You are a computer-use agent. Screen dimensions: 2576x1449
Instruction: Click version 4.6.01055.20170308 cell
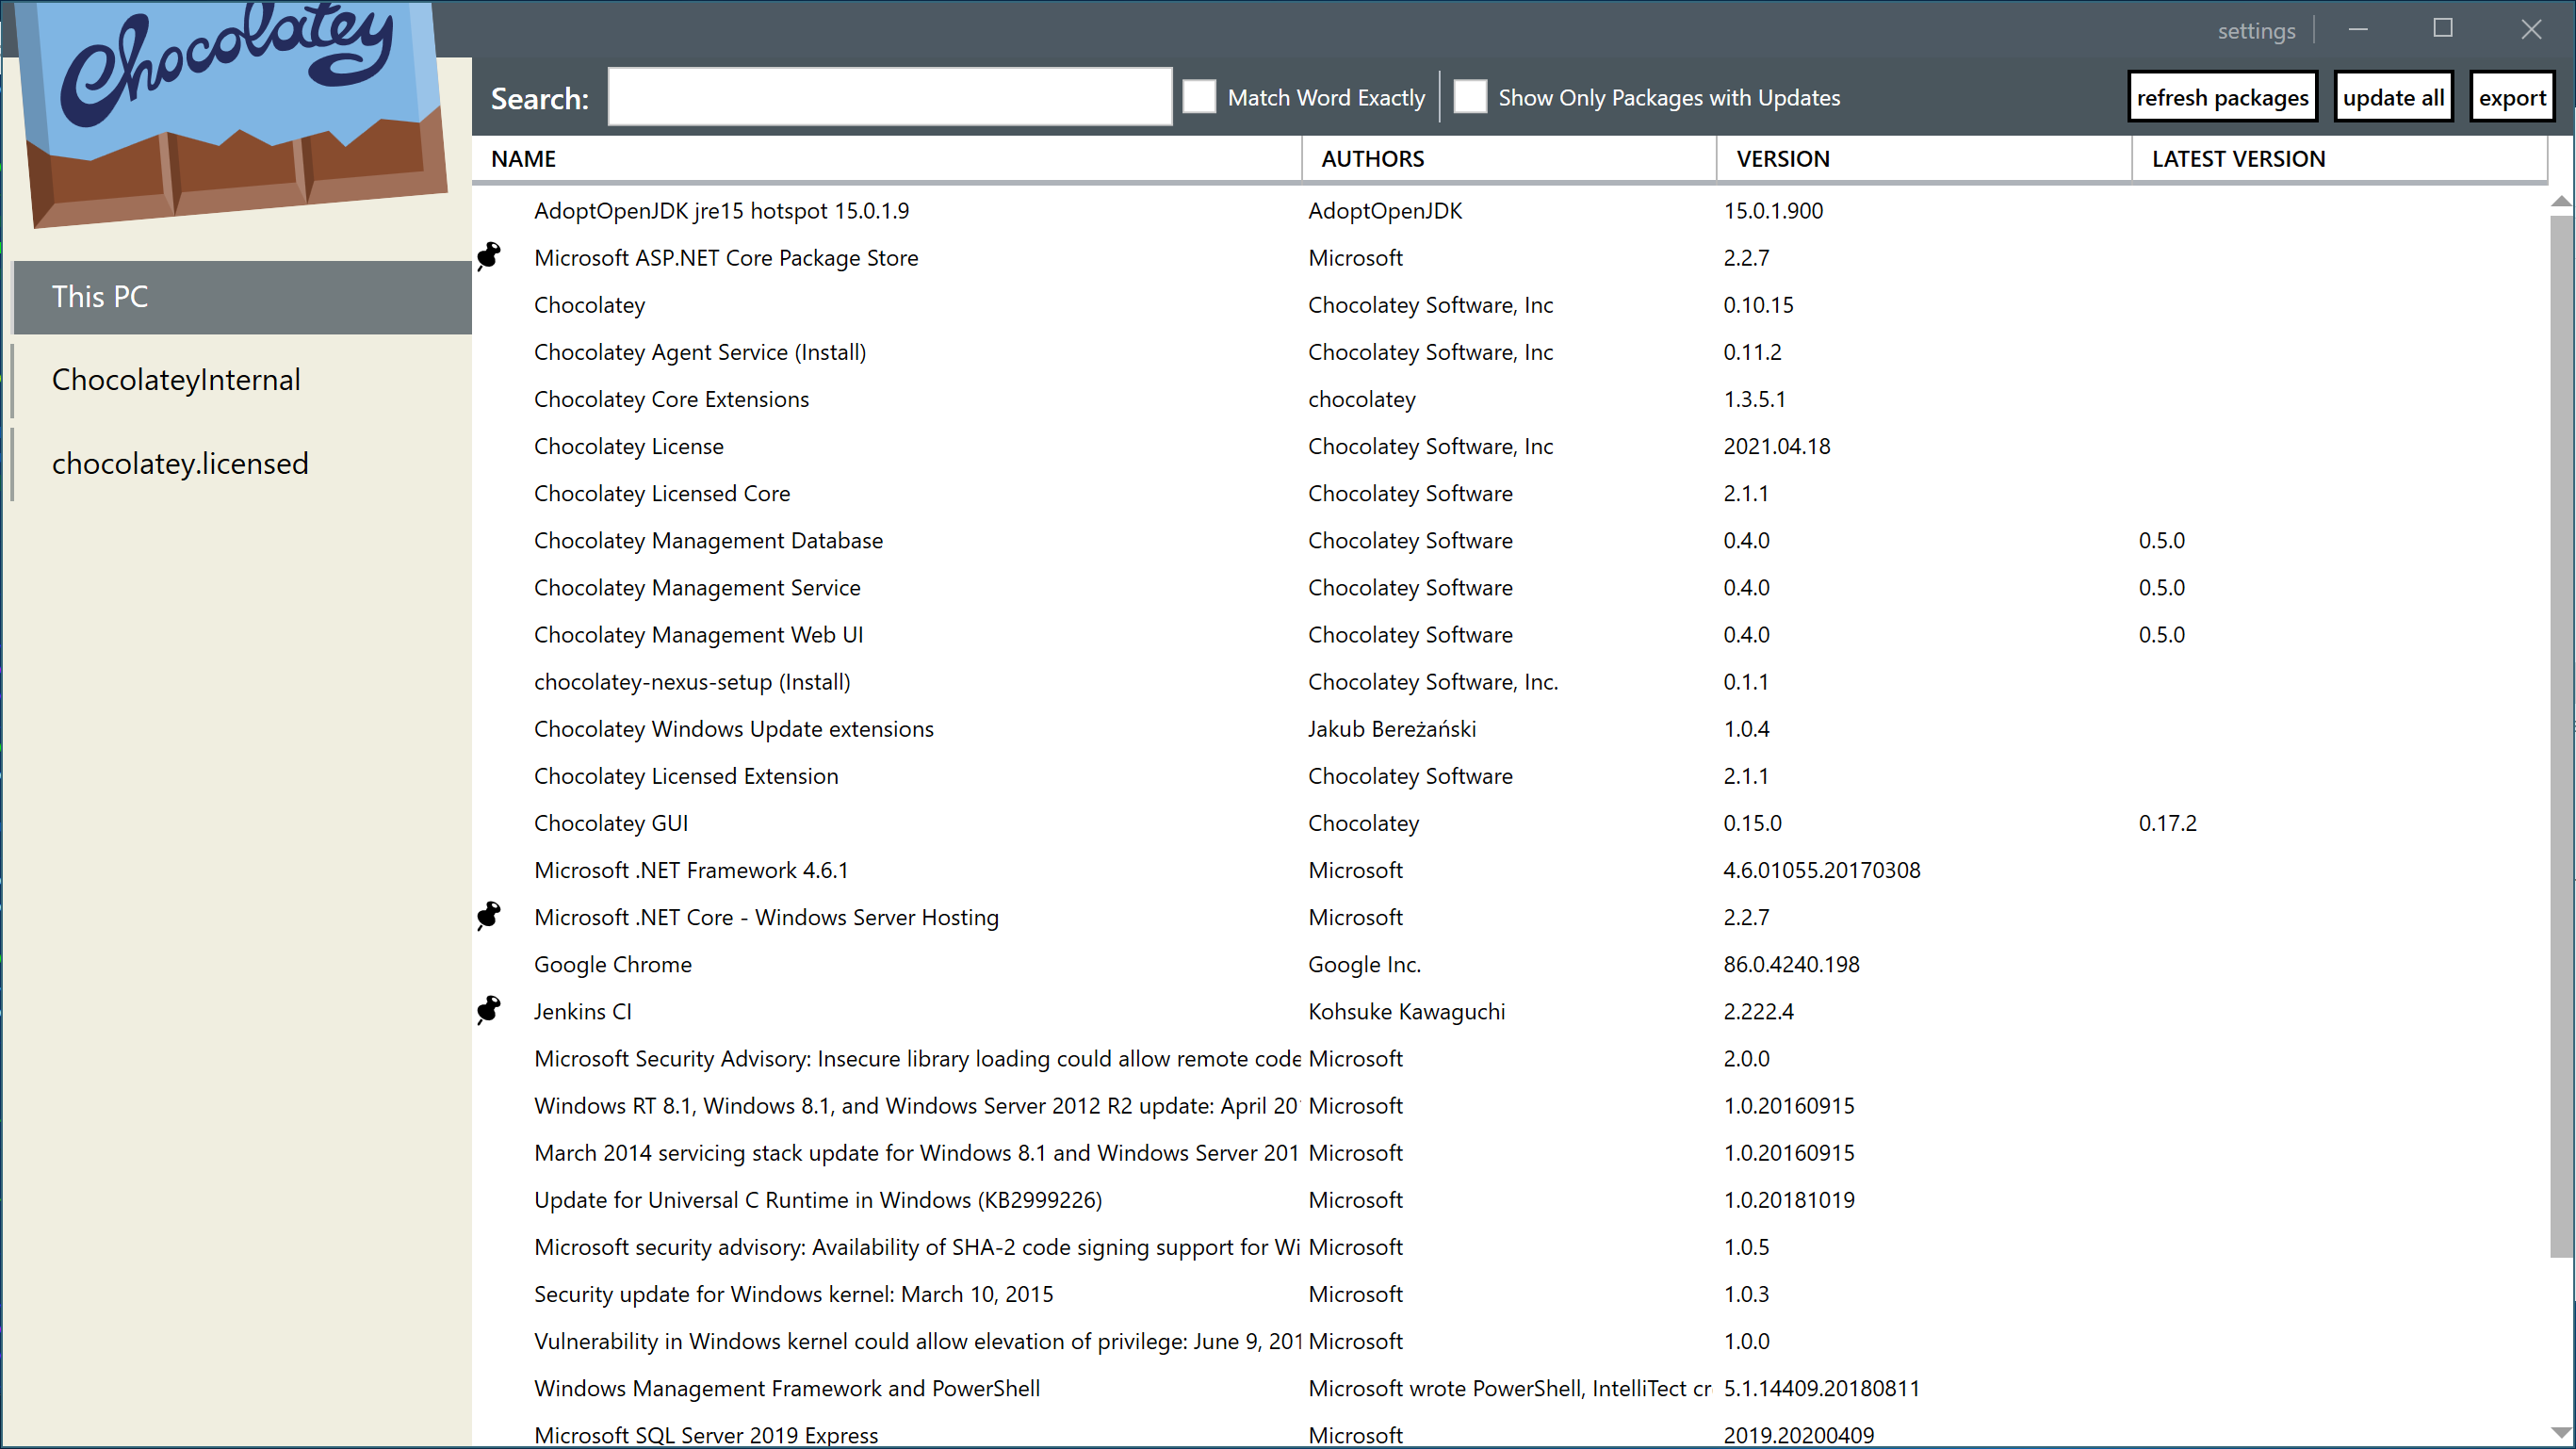pos(1821,870)
